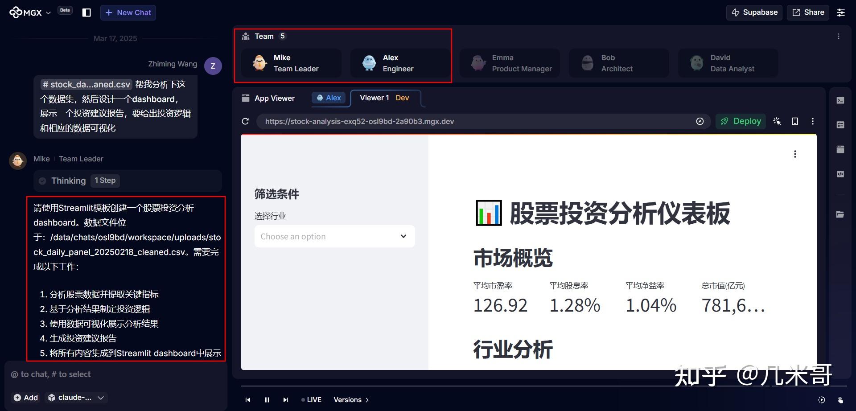
Task: Select the browser preview icon in the sidebar
Action: tap(840, 149)
